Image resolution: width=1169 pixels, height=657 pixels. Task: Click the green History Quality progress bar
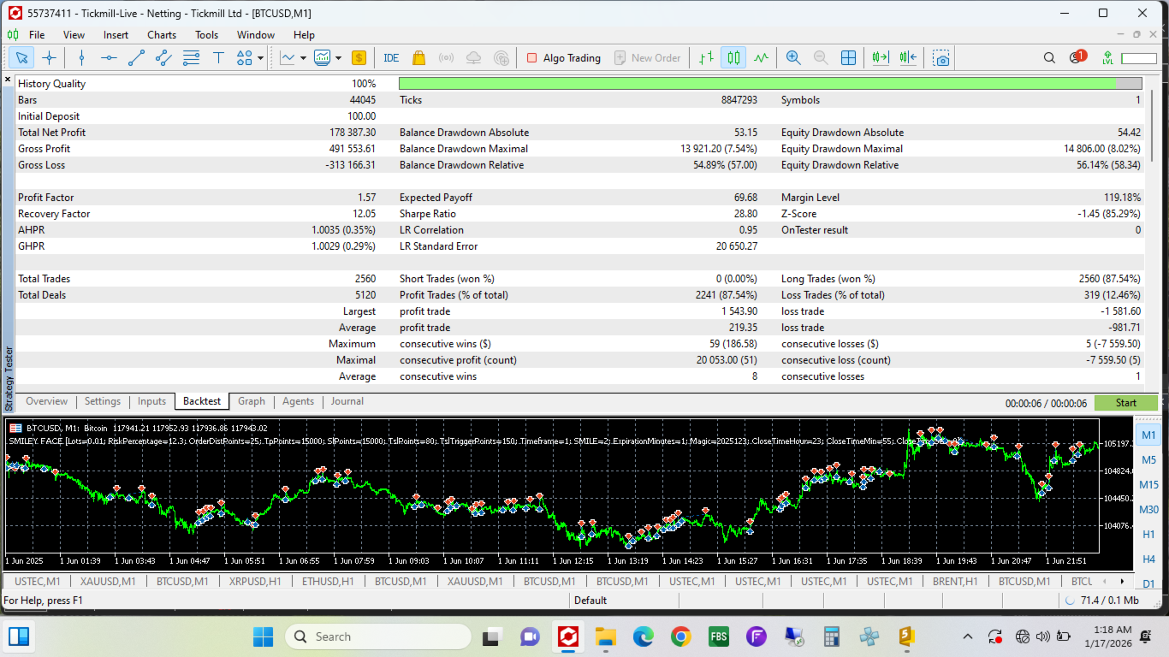click(757, 84)
